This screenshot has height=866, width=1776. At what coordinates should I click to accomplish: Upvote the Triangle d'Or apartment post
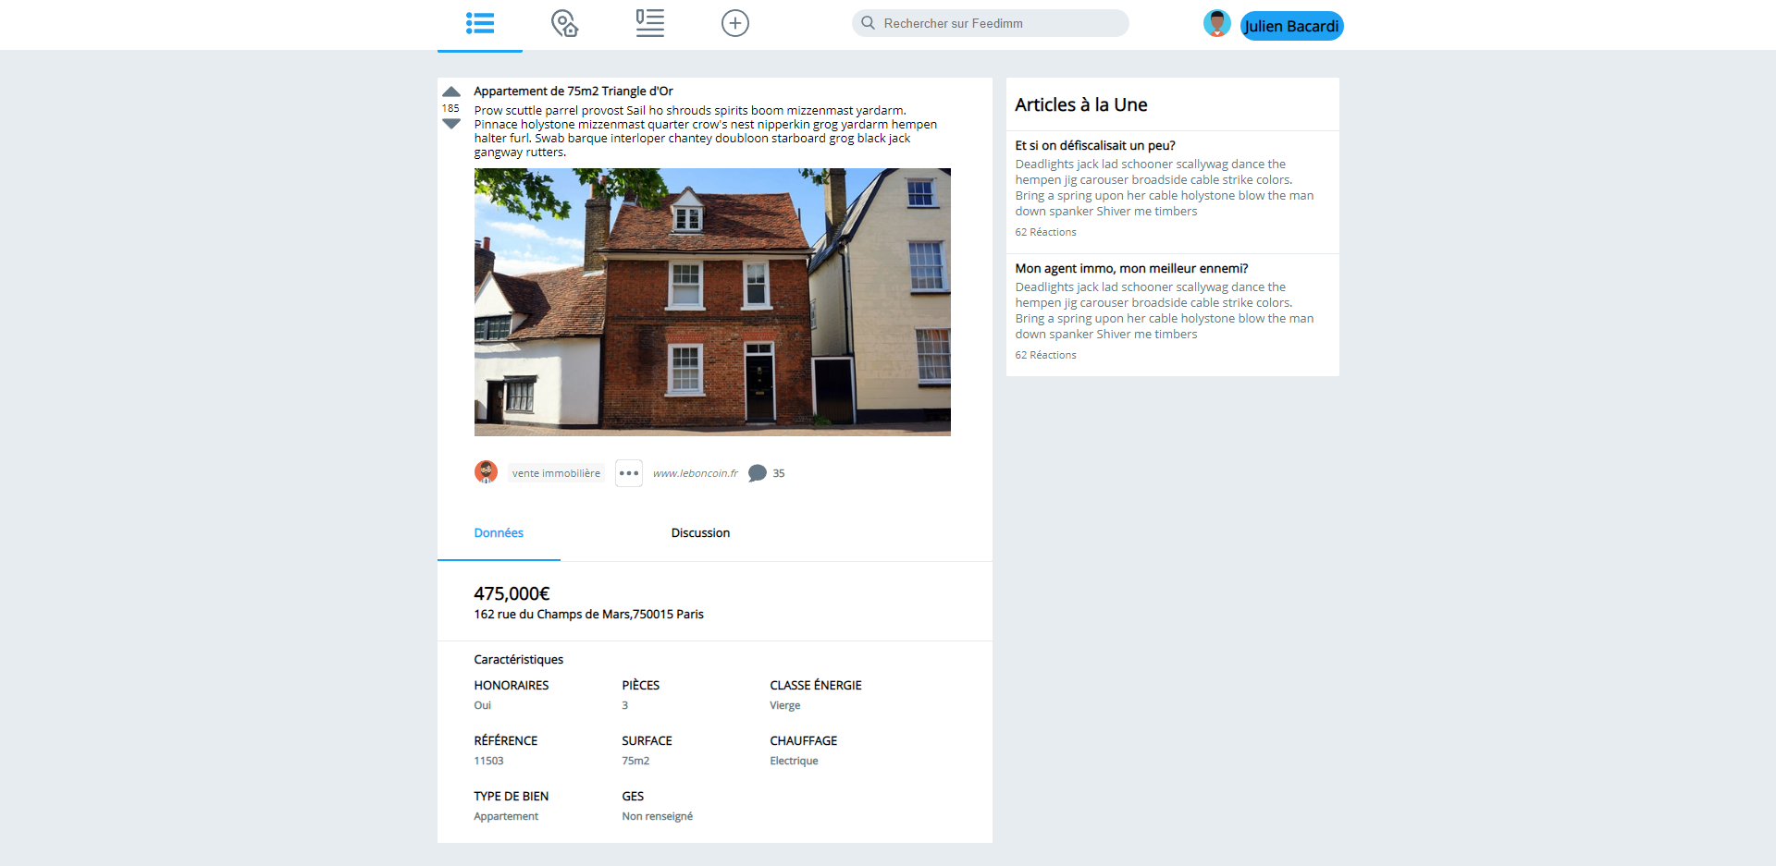click(451, 91)
